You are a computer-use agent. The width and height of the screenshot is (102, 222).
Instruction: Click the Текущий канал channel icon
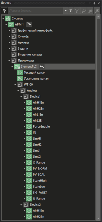coord(20,73)
